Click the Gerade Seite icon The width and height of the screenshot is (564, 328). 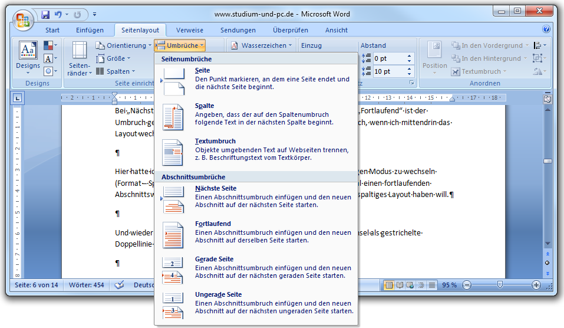tap(173, 270)
